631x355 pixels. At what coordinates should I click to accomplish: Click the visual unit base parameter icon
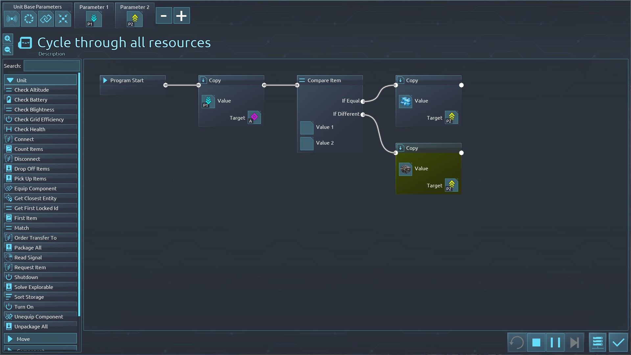29,19
